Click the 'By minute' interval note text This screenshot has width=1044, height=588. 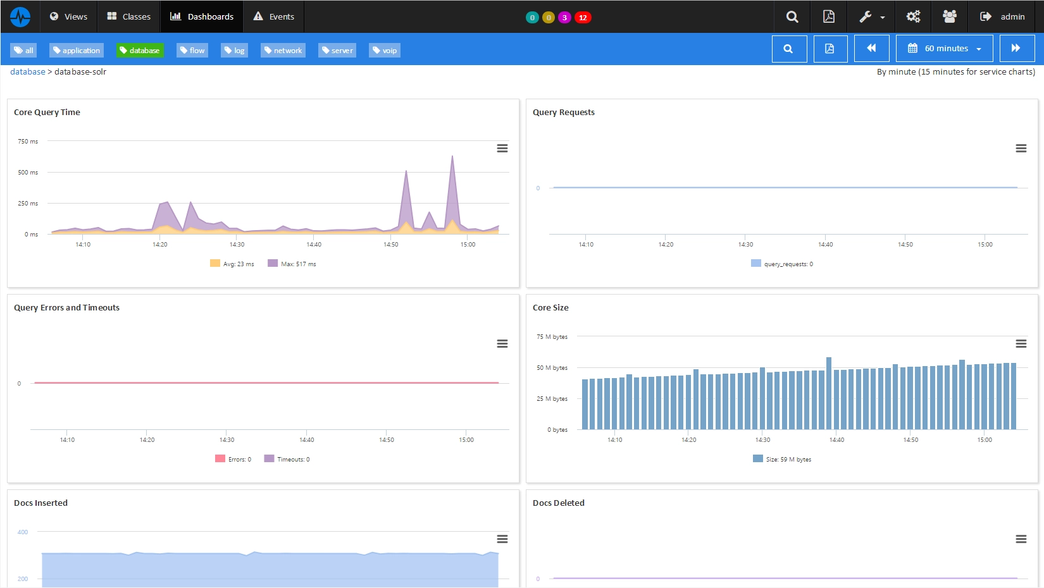pyautogui.click(x=956, y=72)
